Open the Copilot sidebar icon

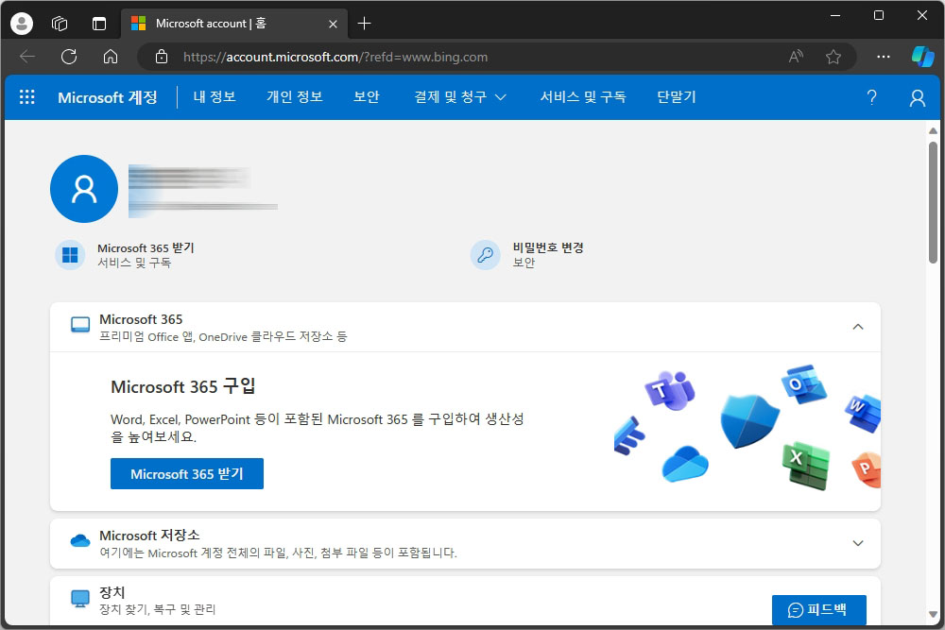(x=922, y=57)
